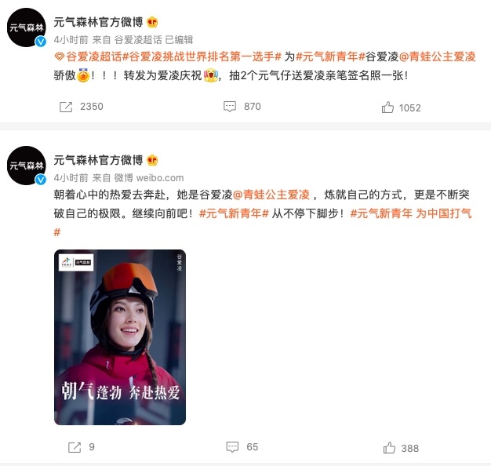Viewport: 491px width, 466px height.
Task: Click the first post's 元气森林 avatar
Action: pyautogui.click(x=27, y=27)
